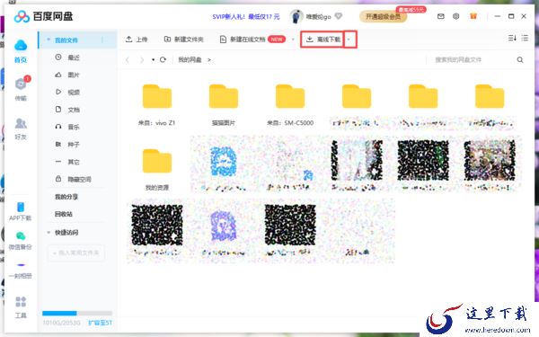Open the 工具 tools grid

coord(21,307)
